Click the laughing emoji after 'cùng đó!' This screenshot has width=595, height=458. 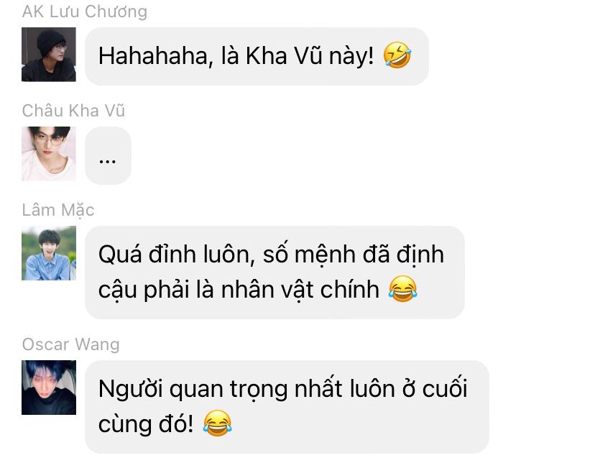tap(218, 423)
